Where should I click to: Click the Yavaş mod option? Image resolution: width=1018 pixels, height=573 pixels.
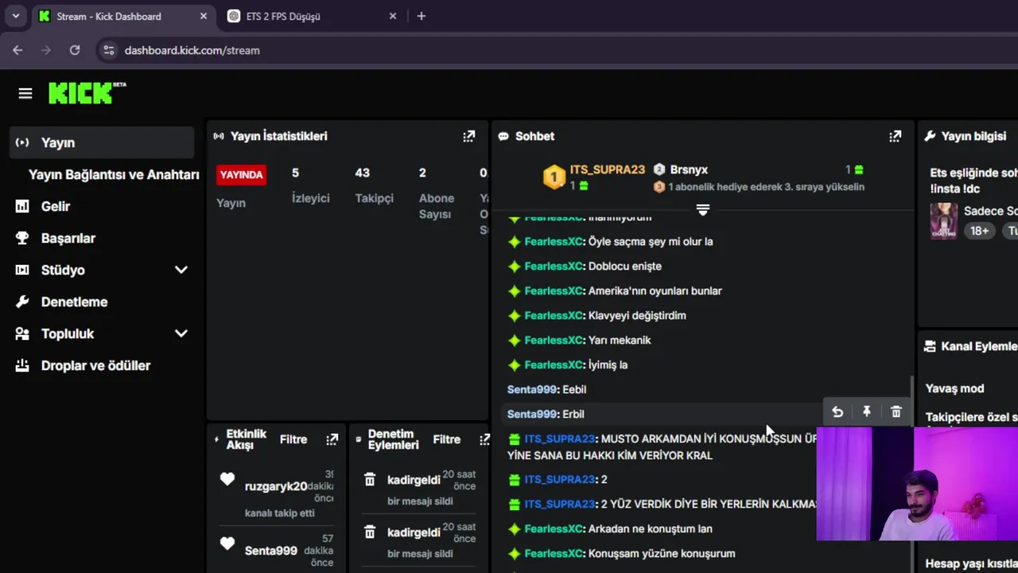[x=954, y=388]
